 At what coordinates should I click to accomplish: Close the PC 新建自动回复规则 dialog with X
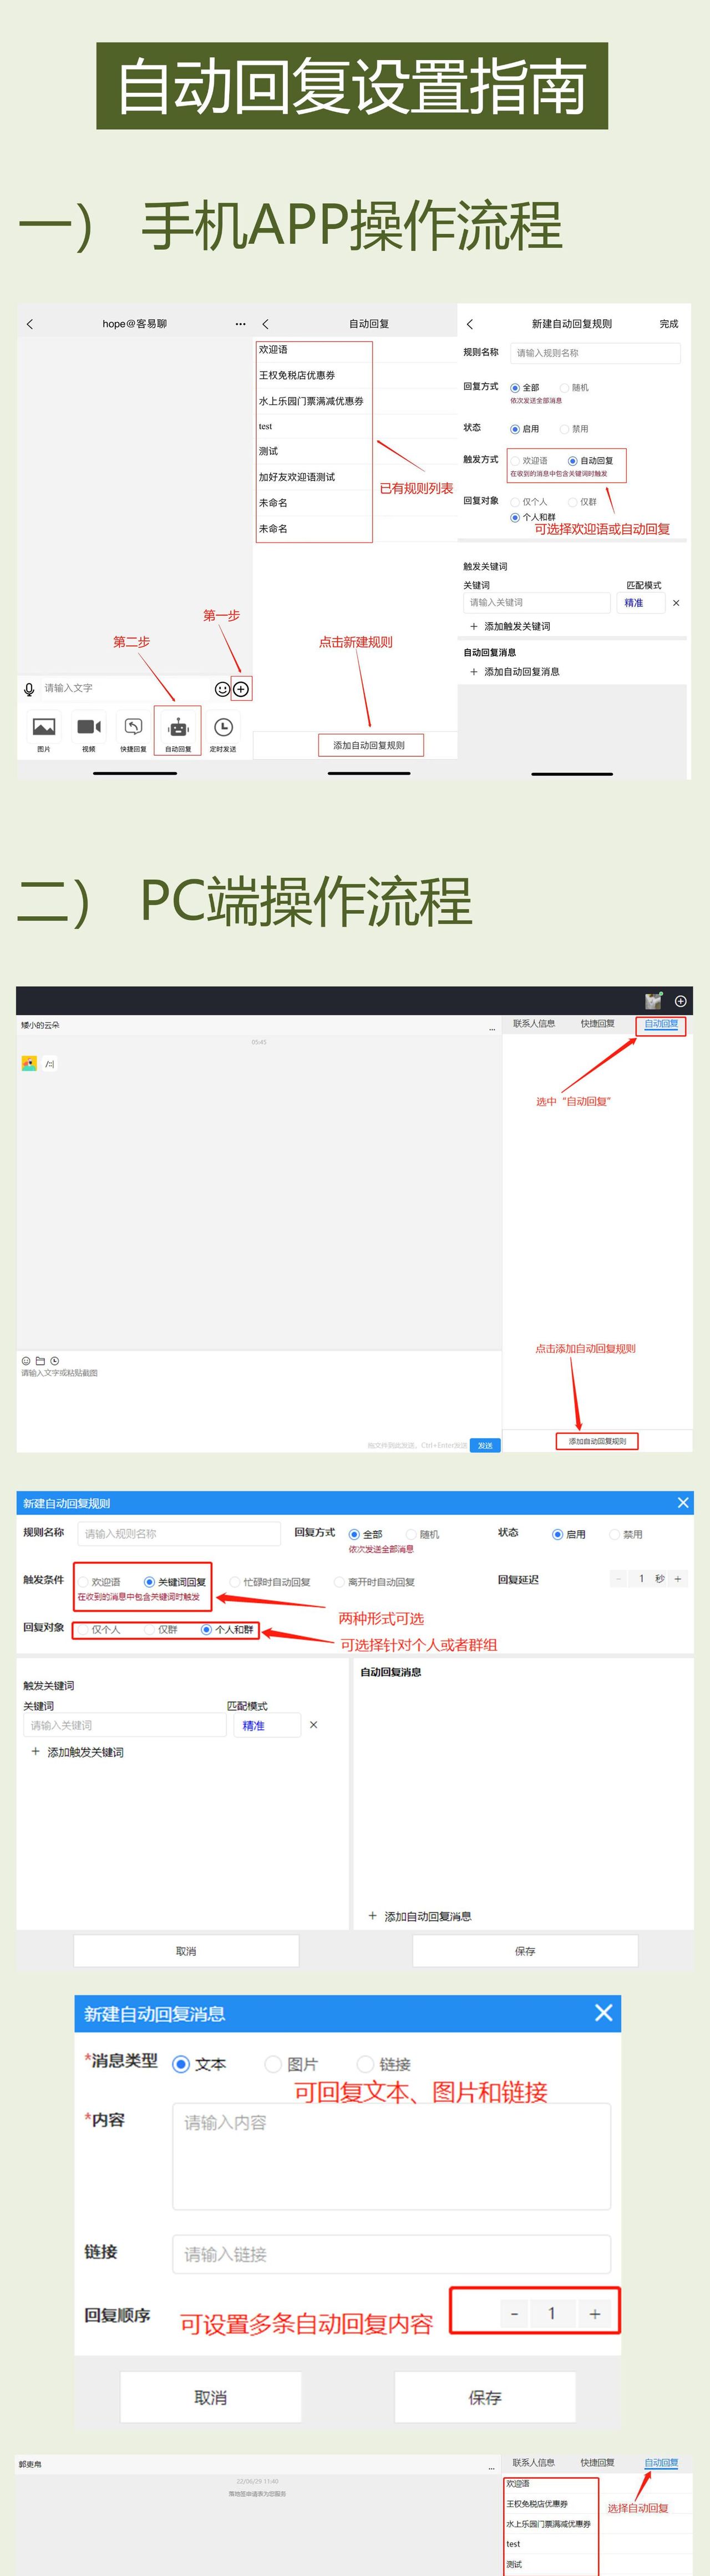[683, 1502]
